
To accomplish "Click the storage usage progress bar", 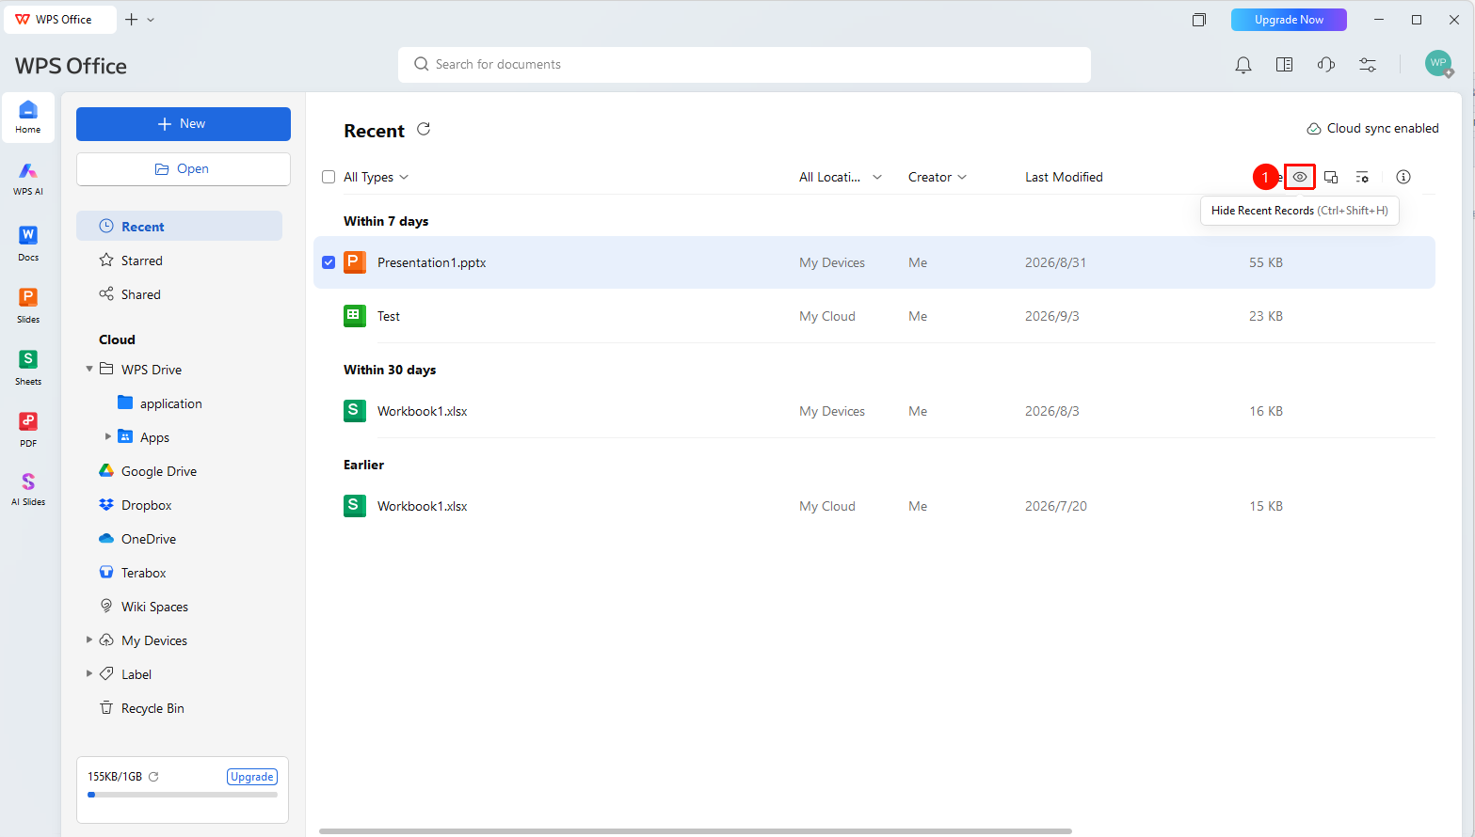I will pos(183,795).
